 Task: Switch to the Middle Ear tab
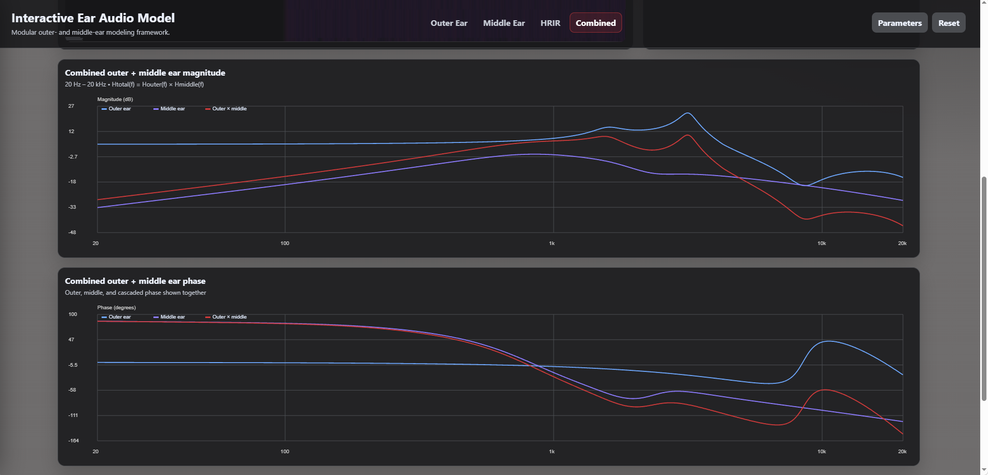tap(504, 23)
